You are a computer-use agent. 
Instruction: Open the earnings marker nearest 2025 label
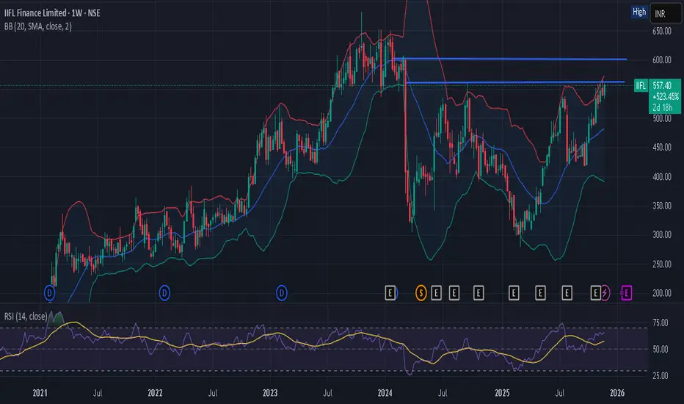coord(514,292)
